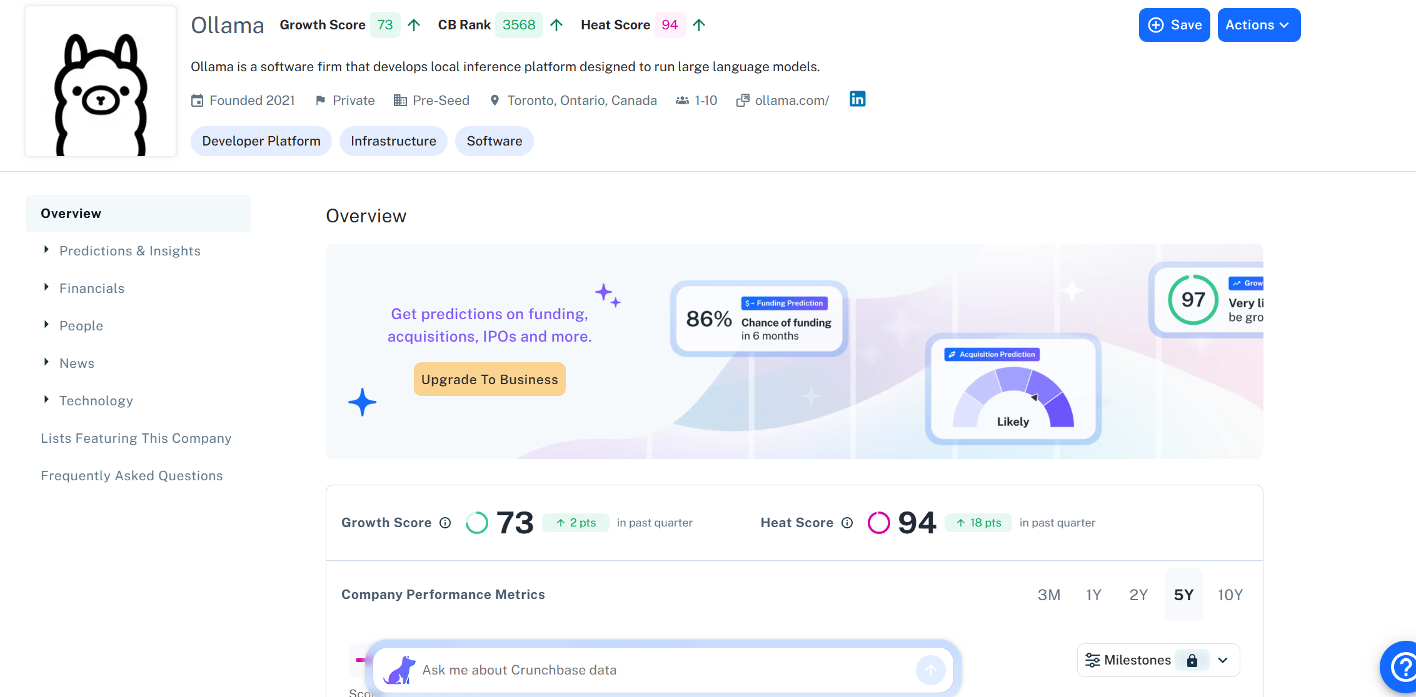Image resolution: width=1416 pixels, height=697 pixels.
Task: Click the plus icon on the Save button
Action: tap(1156, 25)
